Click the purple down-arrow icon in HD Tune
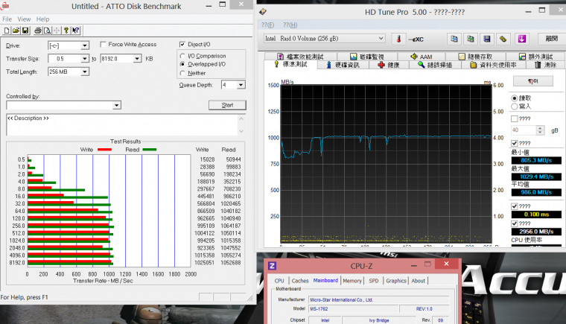This screenshot has width=566, height=324. pos(523,39)
